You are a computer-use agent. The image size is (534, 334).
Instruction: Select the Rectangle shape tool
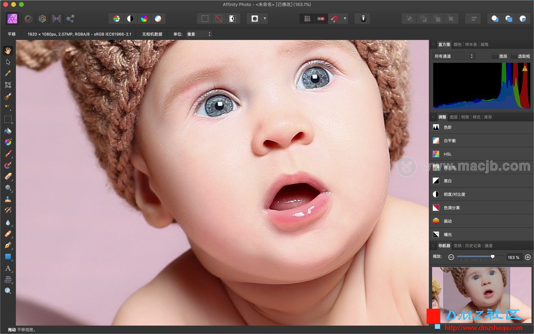coord(8,257)
